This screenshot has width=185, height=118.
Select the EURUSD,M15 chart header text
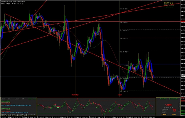tap(12, 1)
